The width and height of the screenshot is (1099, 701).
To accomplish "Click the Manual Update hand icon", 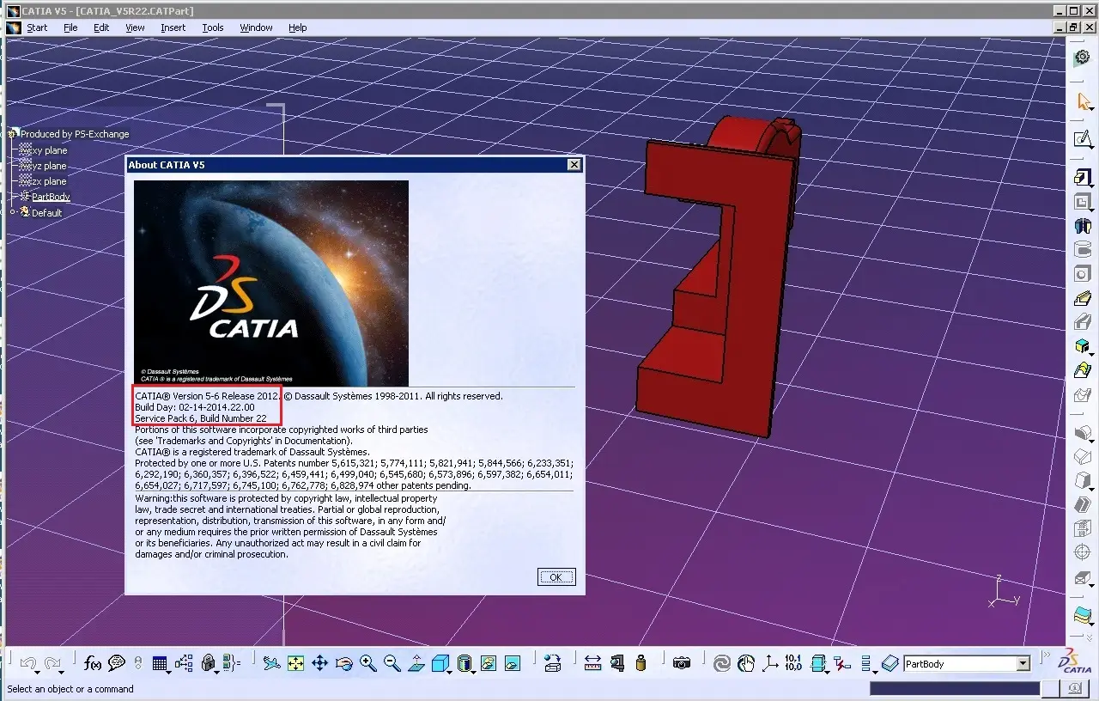I will click(746, 663).
